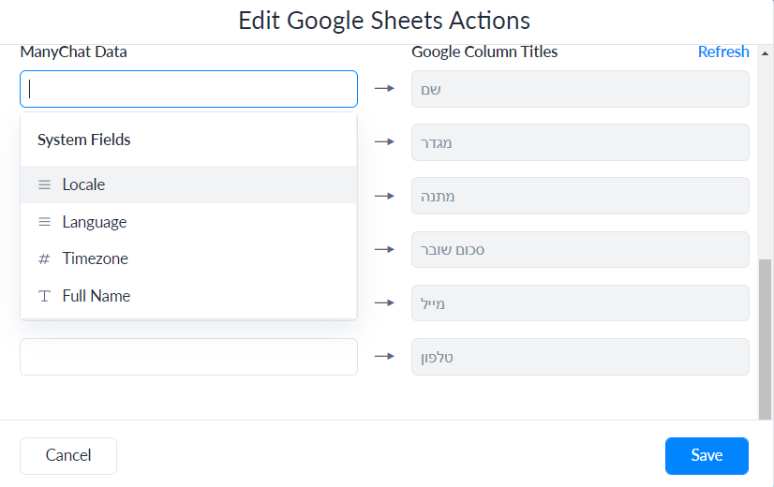The image size is (774, 487).
Task: Click the arrow icon next to שם field
Action: click(x=384, y=89)
